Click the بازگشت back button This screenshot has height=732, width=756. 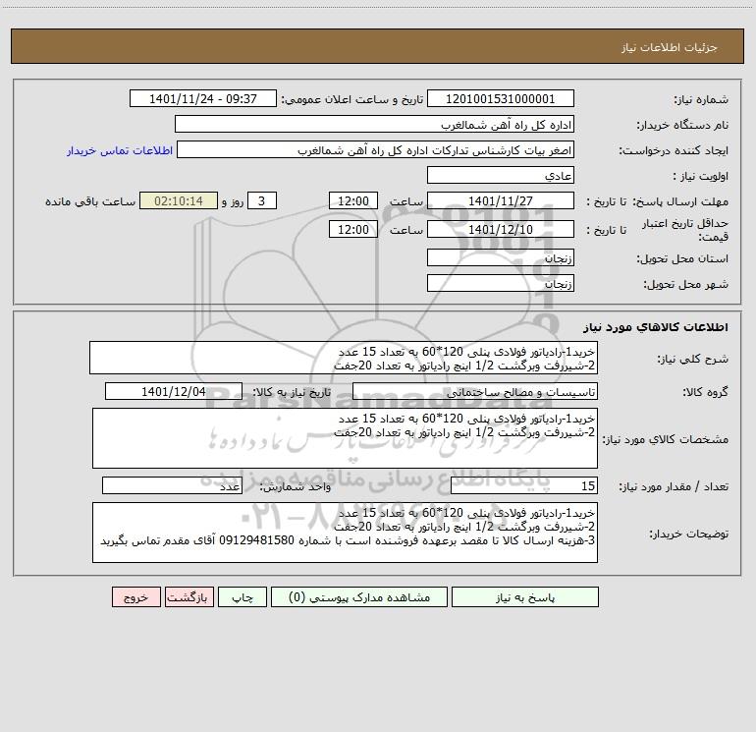[x=189, y=597]
